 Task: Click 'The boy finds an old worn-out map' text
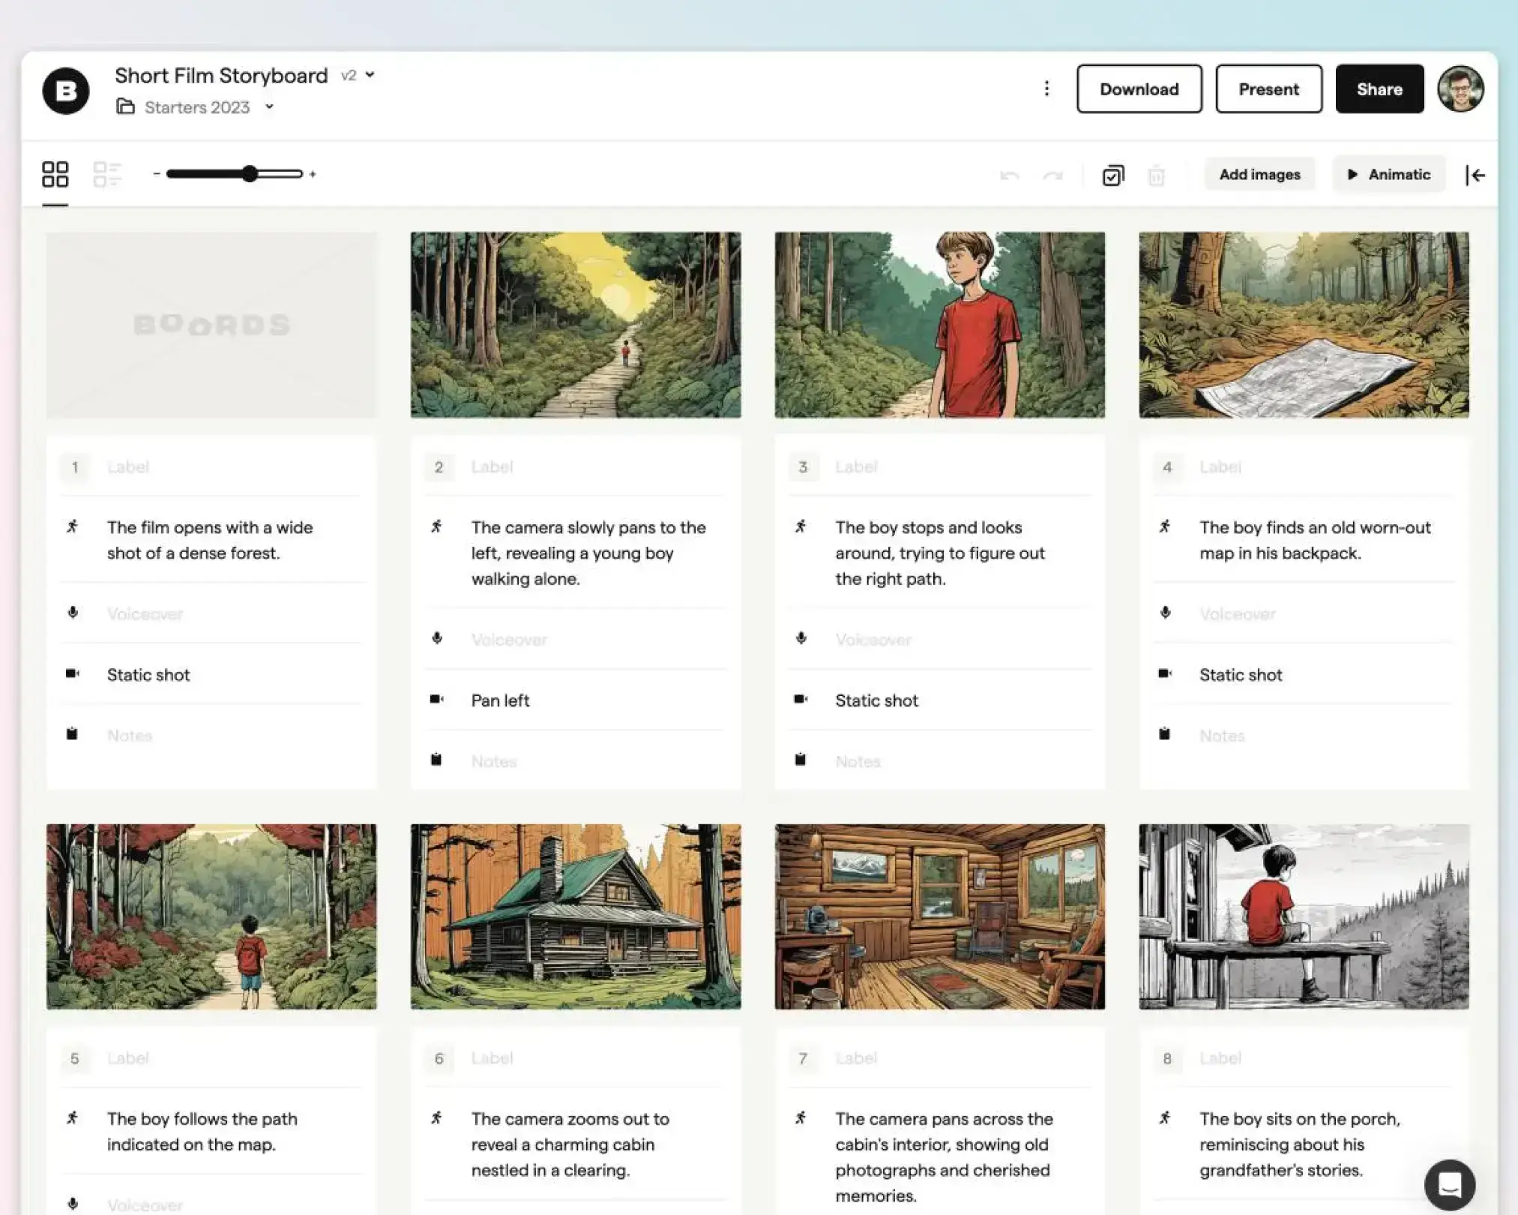click(1315, 540)
